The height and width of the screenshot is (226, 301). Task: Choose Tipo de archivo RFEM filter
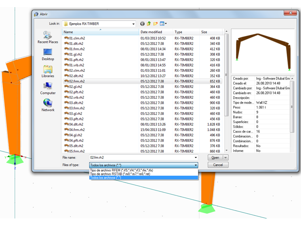(x=144, y=170)
